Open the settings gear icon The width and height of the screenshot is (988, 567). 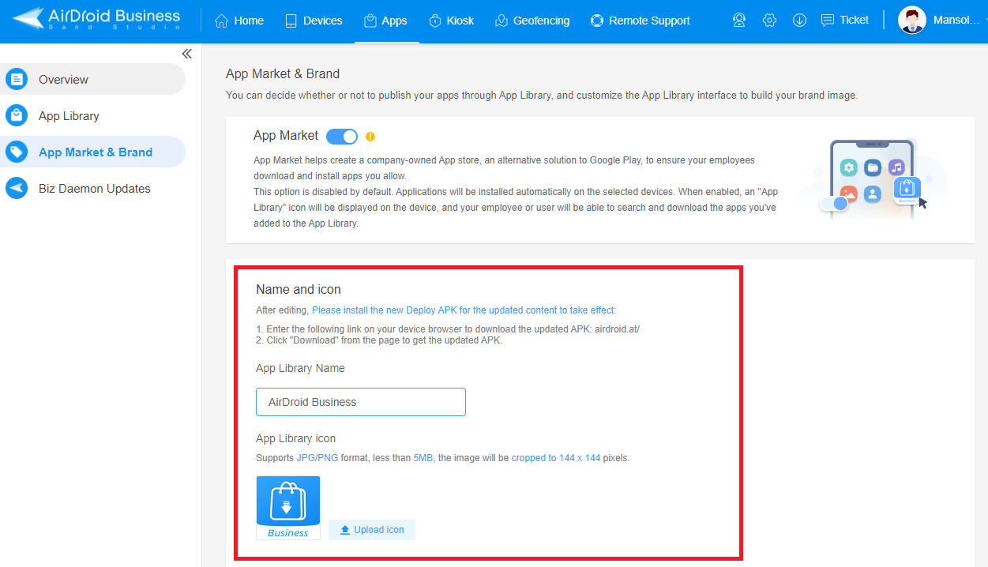[x=769, y=21]
